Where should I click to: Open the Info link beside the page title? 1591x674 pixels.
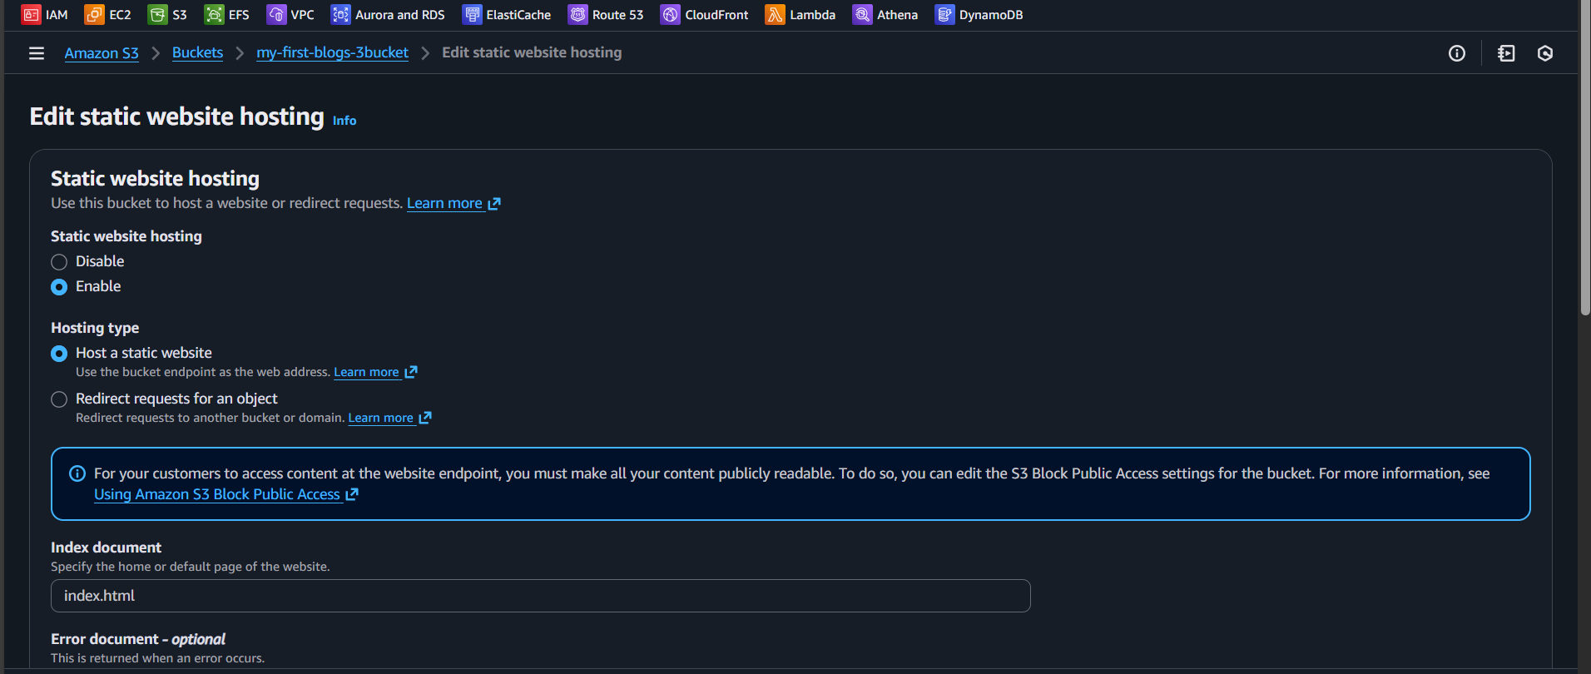344,121
